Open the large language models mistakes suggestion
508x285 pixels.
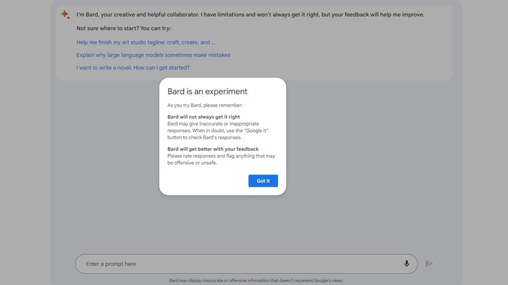[153, 55]
